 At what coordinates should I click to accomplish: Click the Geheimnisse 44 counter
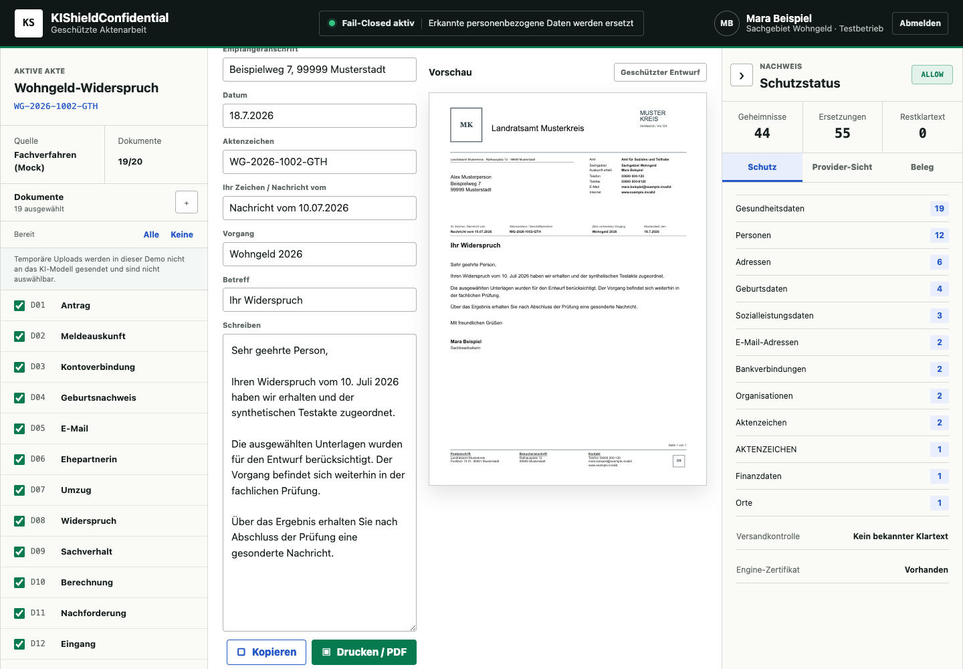[x=762, y=126]
